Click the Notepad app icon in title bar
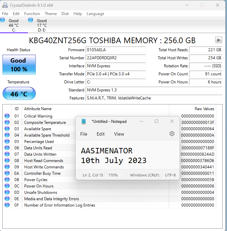 [x=84, y=122]
